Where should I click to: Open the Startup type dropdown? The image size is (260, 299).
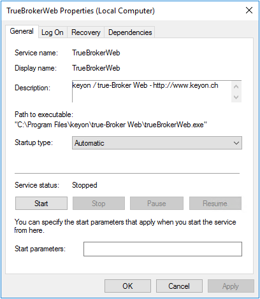click(157, 143)
